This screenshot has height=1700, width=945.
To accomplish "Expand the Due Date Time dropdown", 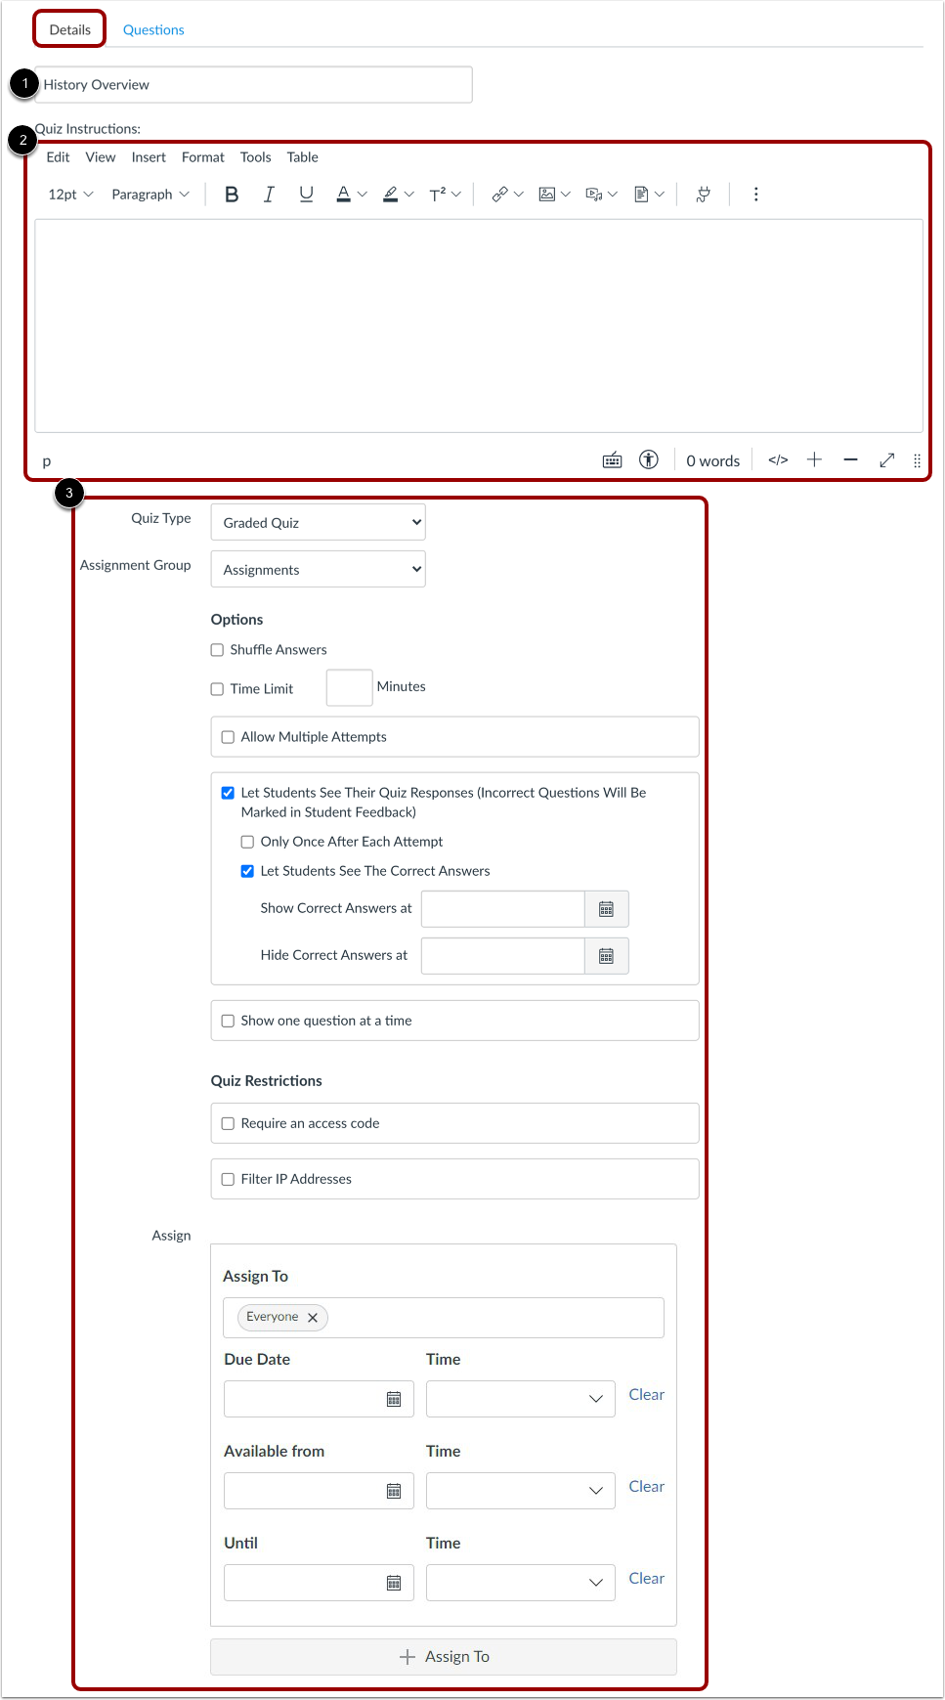I will [x=521, y=1399].
